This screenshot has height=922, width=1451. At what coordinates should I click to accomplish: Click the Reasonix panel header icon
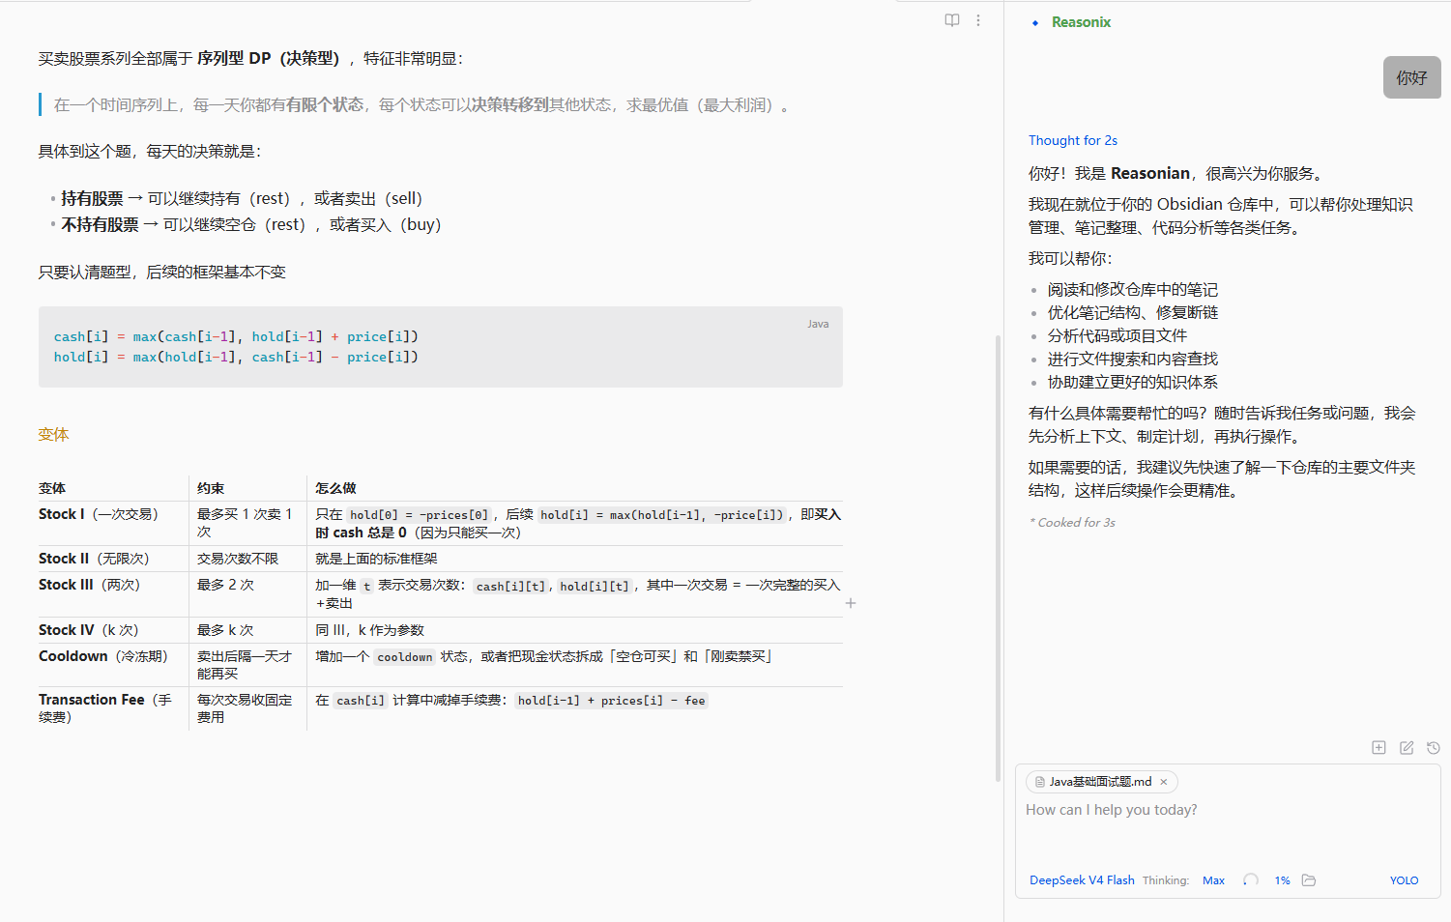pos(1035,22)
